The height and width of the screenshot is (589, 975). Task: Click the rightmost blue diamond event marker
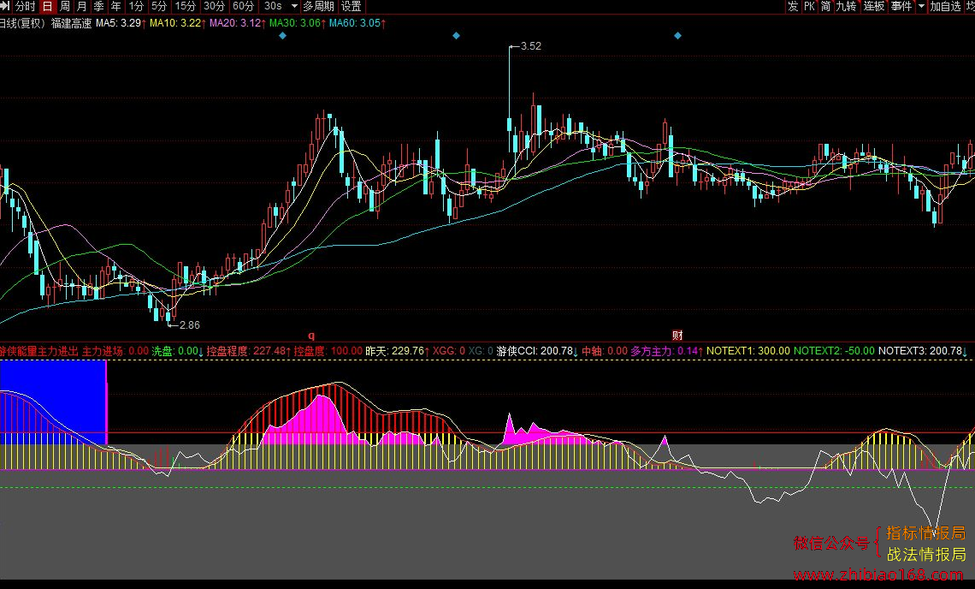click(677, 35)
